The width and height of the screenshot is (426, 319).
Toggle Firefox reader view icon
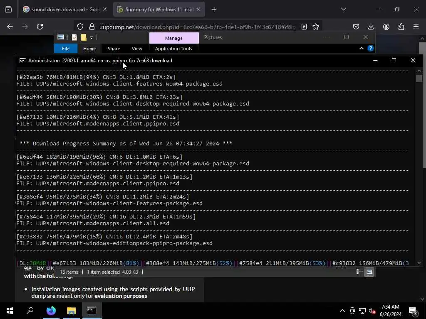pyautogui.click(x=304, y=27)
